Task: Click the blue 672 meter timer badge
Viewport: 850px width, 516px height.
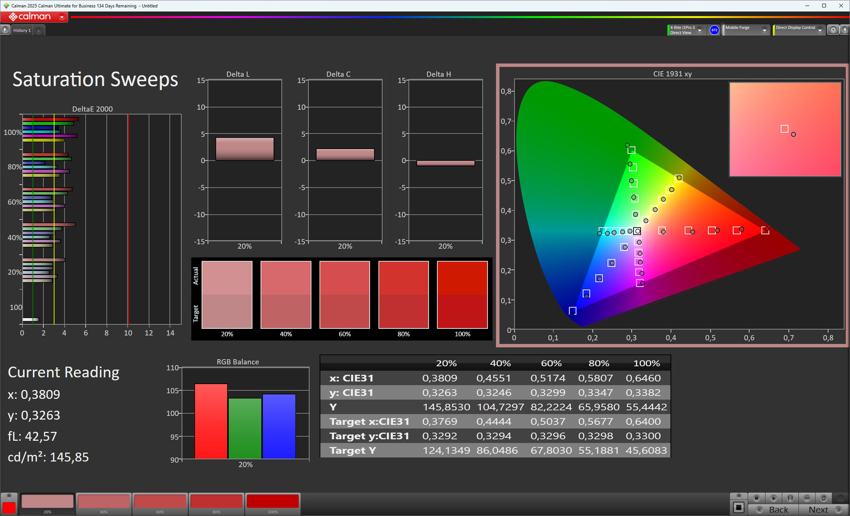Action: coord(714,30)
